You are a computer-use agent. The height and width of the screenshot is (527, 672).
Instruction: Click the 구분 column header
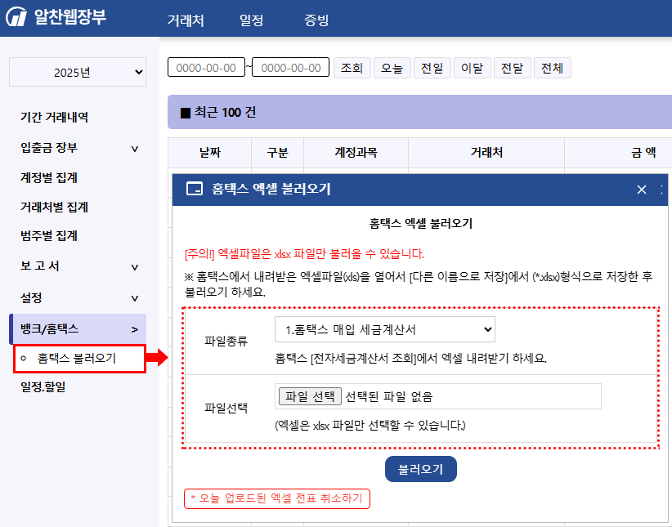click(x=278, y=153)
